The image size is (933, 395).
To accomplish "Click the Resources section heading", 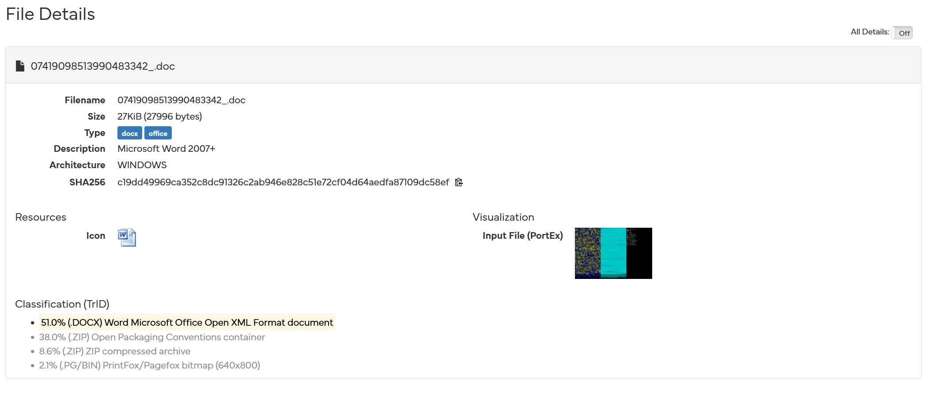I will pos(41,217).
